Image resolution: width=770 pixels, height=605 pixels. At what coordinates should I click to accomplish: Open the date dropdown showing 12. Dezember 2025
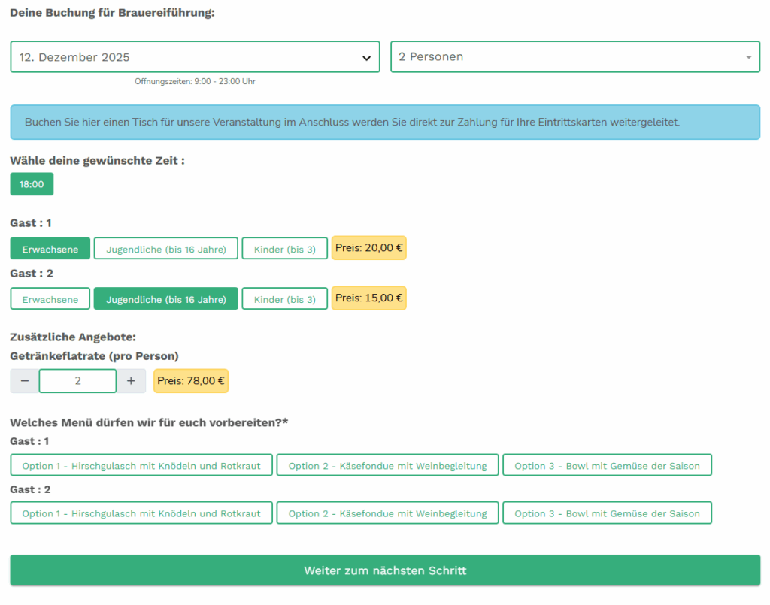click(195, 57)
